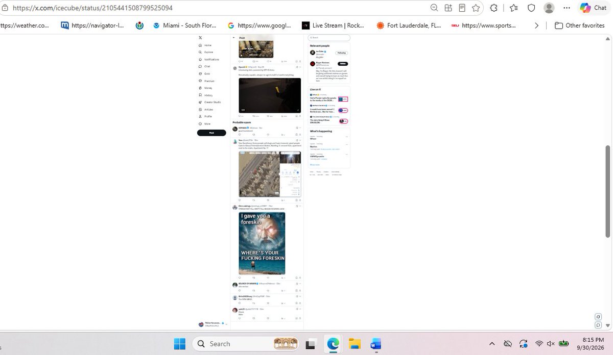Image resolution: width=613 pixels, height=355 pixels.
Task: Open the Copilot Chat button
Action: click(593, 8)
